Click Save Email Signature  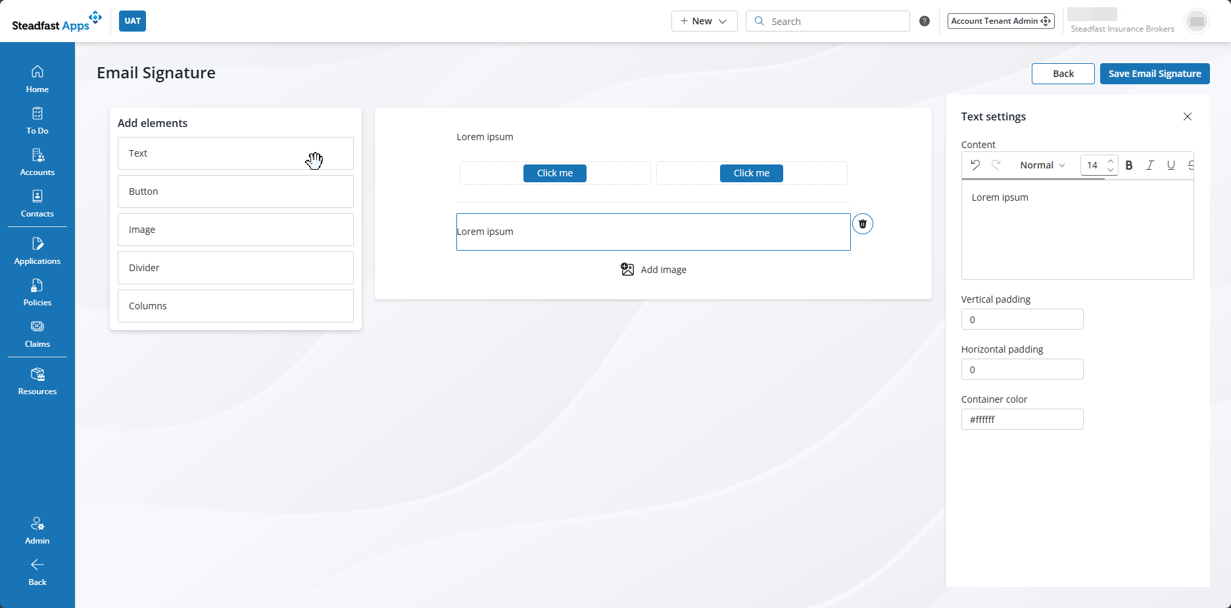click(x=1155, y=74)
